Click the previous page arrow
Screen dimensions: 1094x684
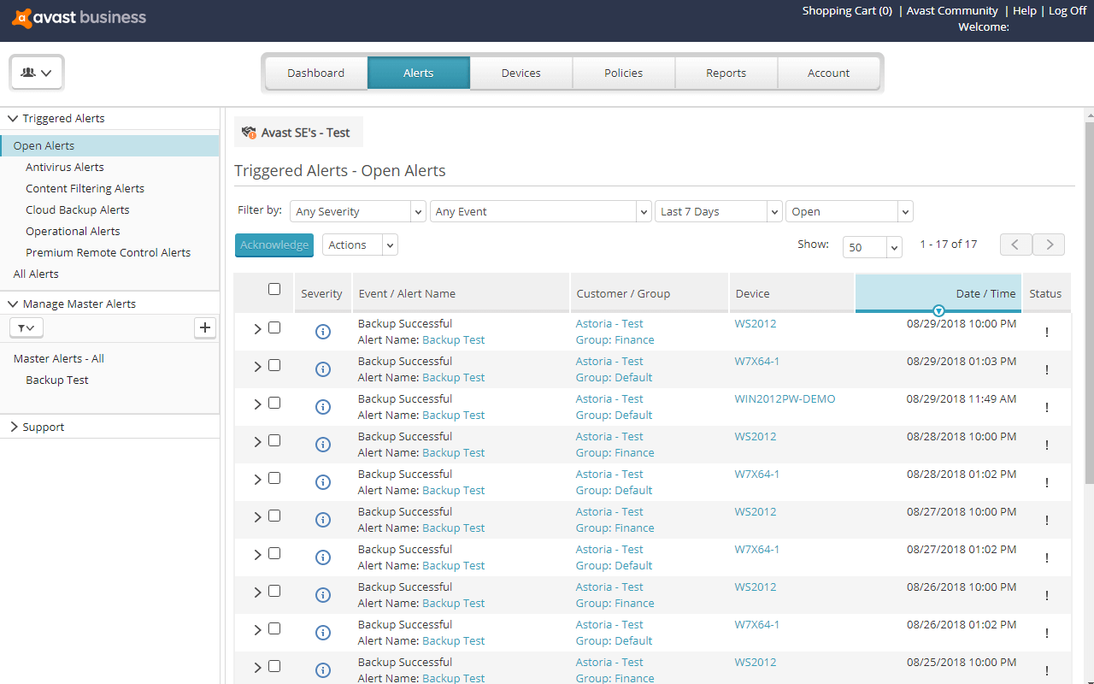click(1016, 244)
